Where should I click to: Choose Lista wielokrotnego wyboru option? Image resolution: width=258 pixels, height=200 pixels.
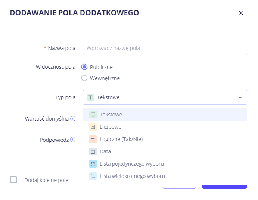click(132, 176)
